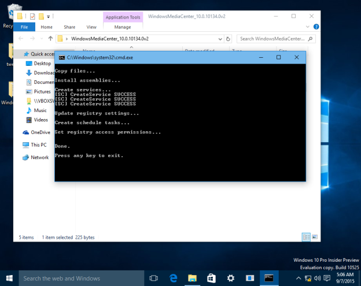Select the Manage tab
This screenshot has width=361, height=286.
123,27
